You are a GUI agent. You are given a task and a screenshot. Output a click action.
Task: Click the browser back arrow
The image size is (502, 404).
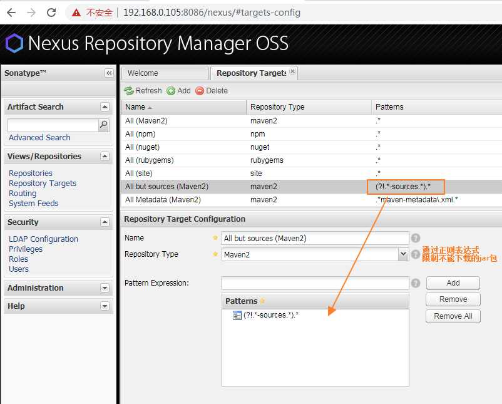click(11, 13)
